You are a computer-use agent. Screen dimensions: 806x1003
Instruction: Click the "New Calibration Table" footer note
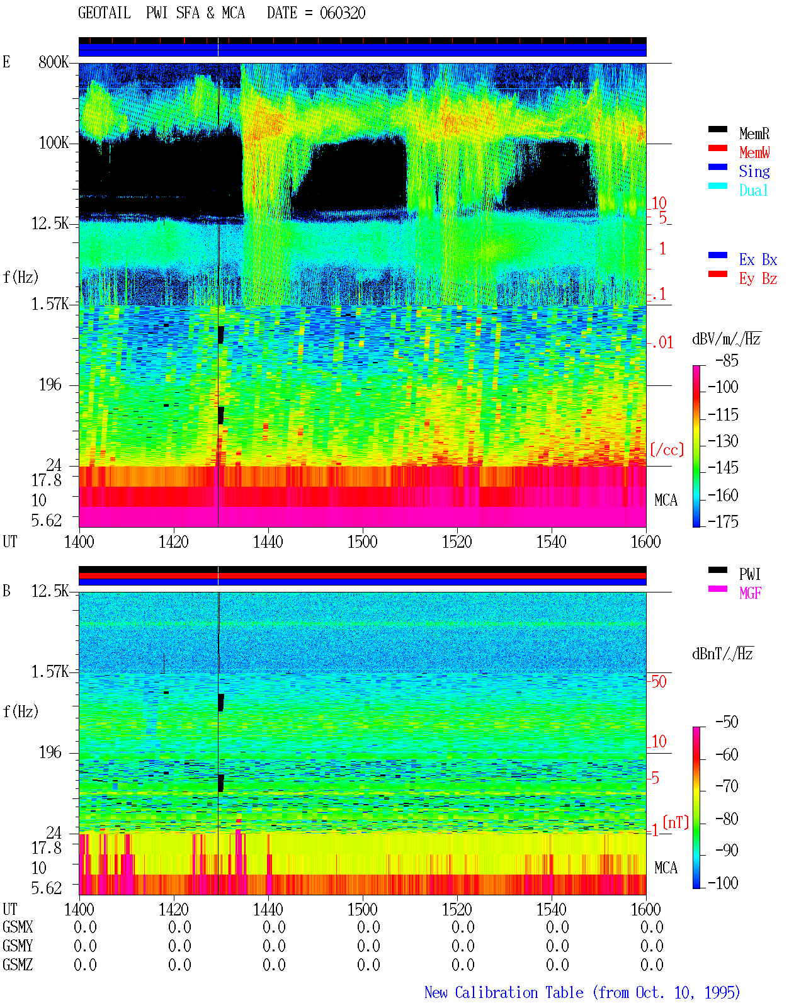pyautogui.click(x=582, y=993)
